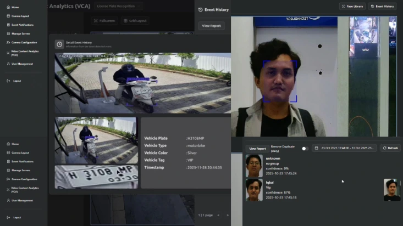Click the Manage Servers icon in the lower sidebar
403x226 pixels.
(8, 170)
